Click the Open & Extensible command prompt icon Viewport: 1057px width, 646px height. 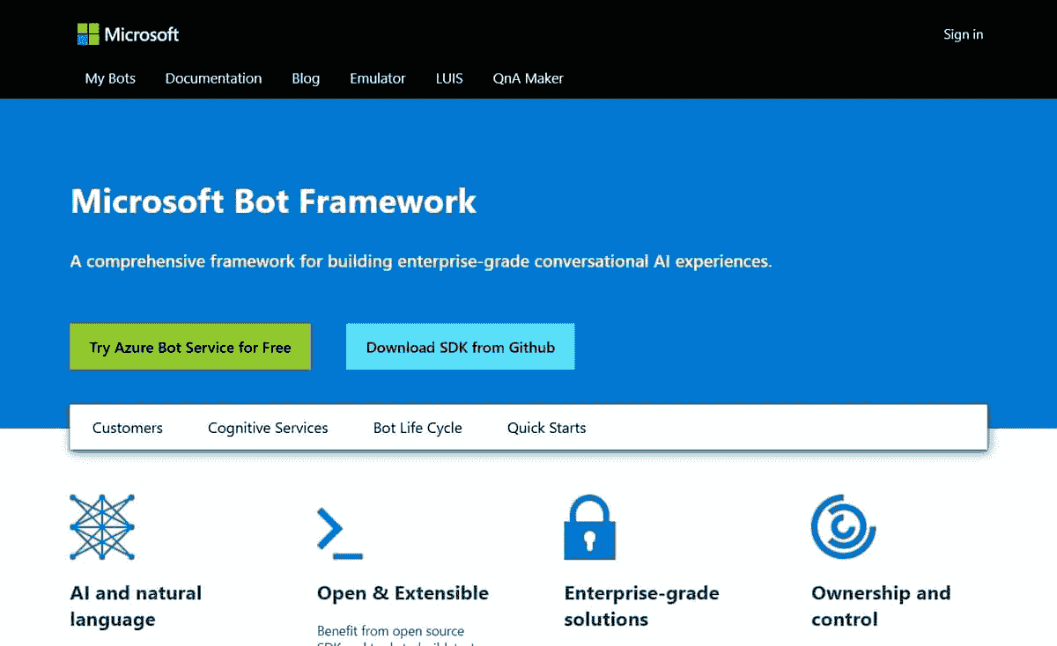click(340, 532)
